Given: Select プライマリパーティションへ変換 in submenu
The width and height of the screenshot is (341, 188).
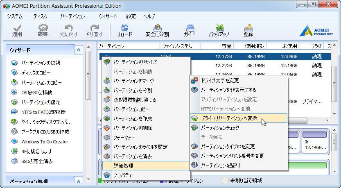Looking at the screenshot, I should click(x=239, y=118).
